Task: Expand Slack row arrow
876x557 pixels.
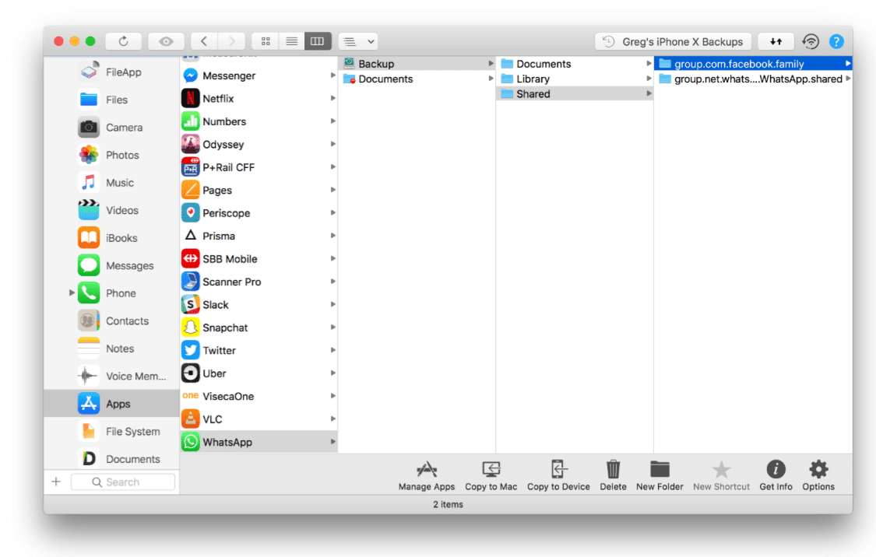Action: pos(333,304)
